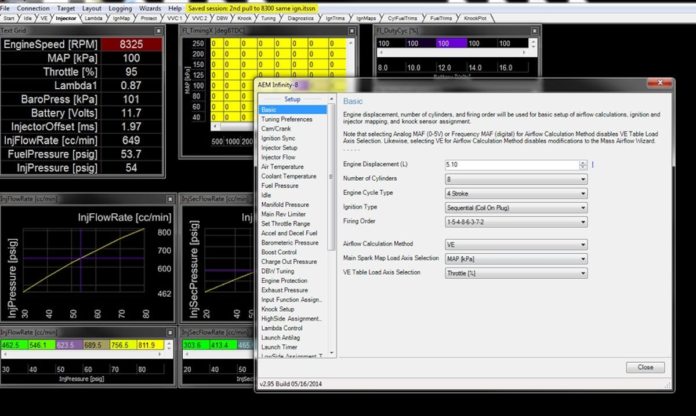Expand the Airflow Calculation Method dropdown

[583, 245]
